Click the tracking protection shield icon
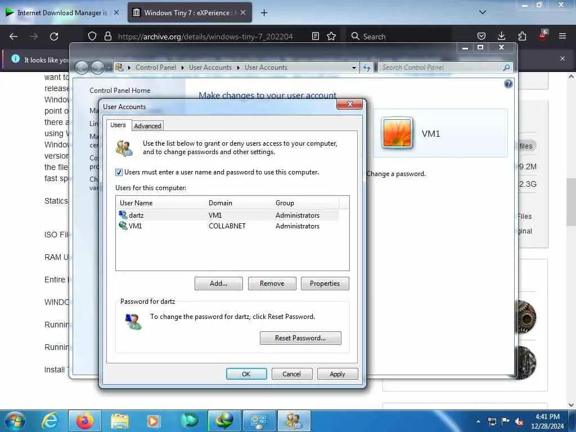Image resolution: width=576 pixels, height=432 pixels. pos(92,36)
